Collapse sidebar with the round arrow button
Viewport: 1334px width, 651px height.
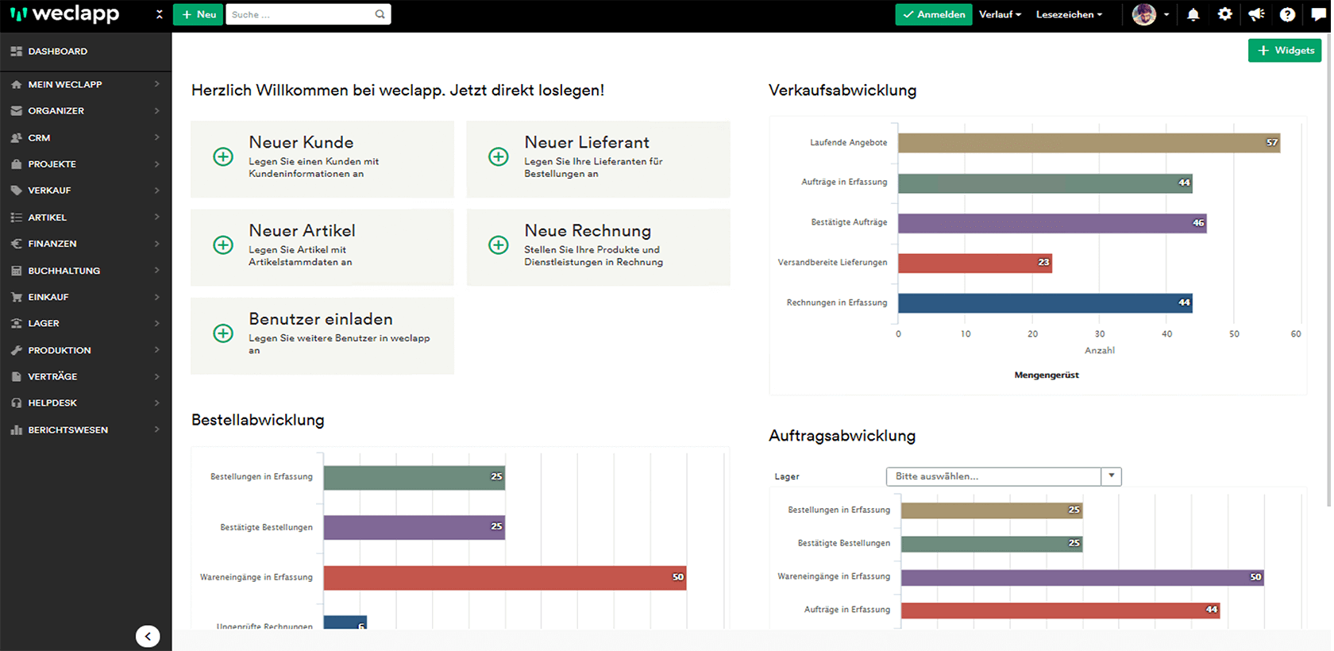tap(148, 636)
